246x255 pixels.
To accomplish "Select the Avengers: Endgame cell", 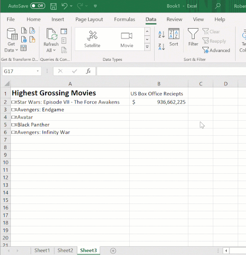I will tap(70, 110).
